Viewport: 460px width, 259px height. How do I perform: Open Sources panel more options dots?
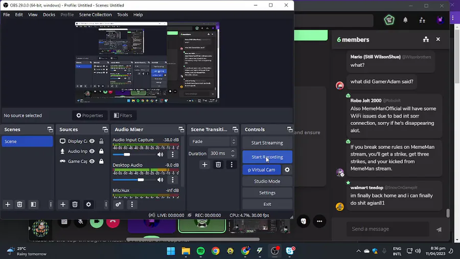(x=106, y=204)
